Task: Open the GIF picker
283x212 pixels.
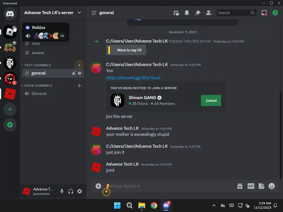Action: (x=251, y=186)
